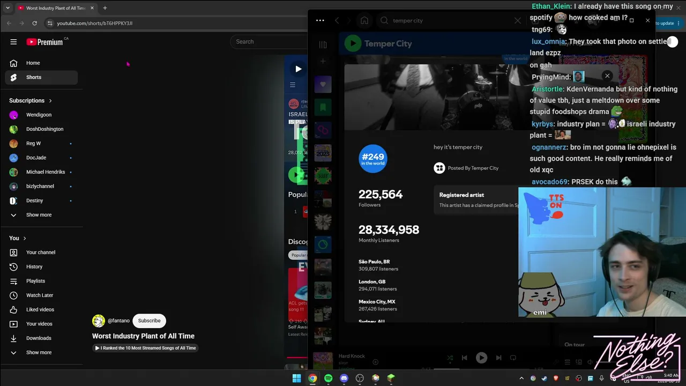Open the Wendigoon subscription channel

(41, 115)
